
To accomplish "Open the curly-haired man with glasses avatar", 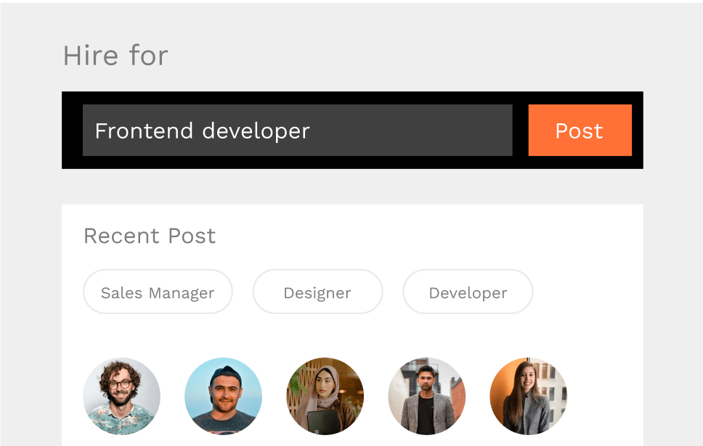I will [121, 396].
